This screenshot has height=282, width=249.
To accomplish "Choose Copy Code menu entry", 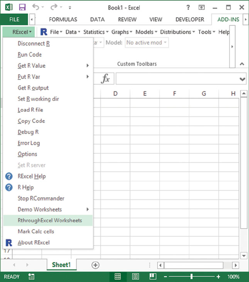I will (48, 121).
